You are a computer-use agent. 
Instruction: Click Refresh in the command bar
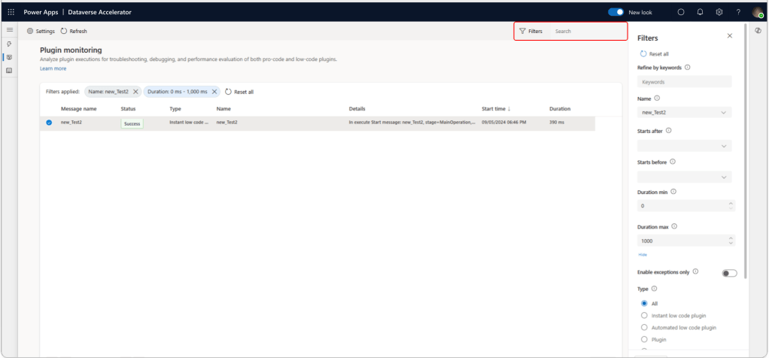pos(74,32)
